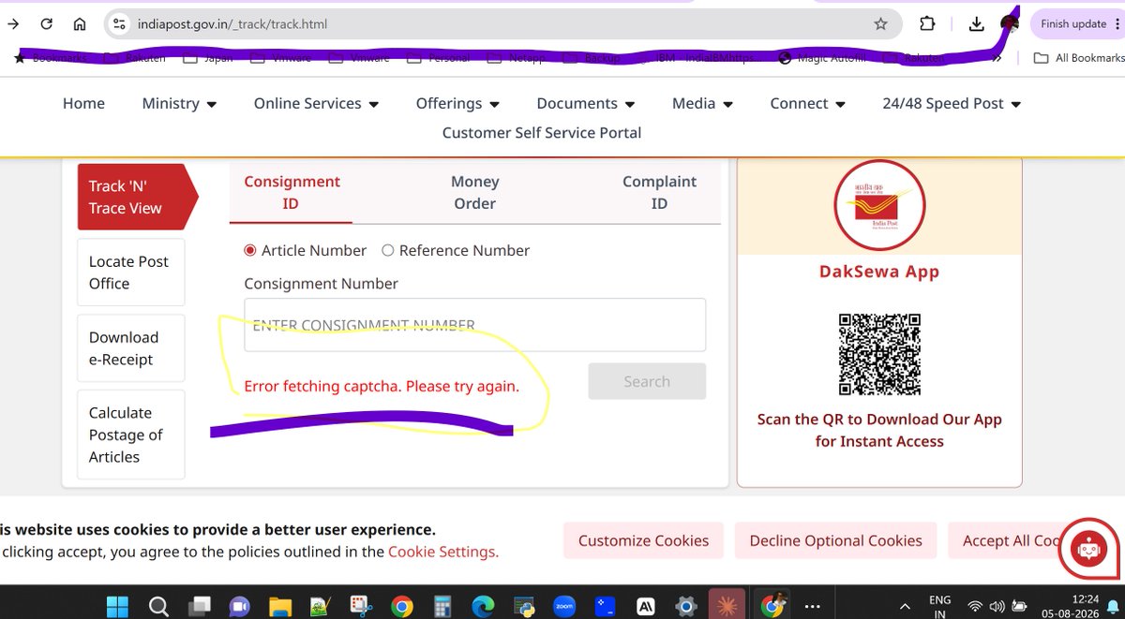Select the Reference Number radio button
The width and height of the screenshot is (1125, 619).
[x=387, y=250]
